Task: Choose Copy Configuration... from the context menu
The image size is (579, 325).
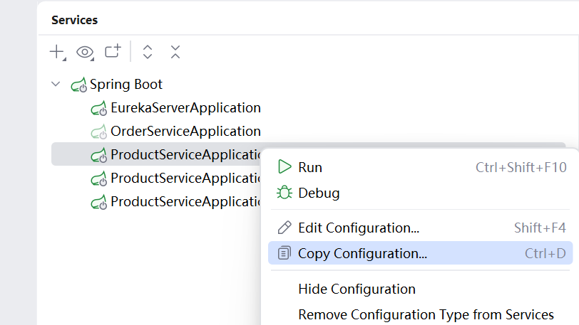Action: (x=420, y=253)
